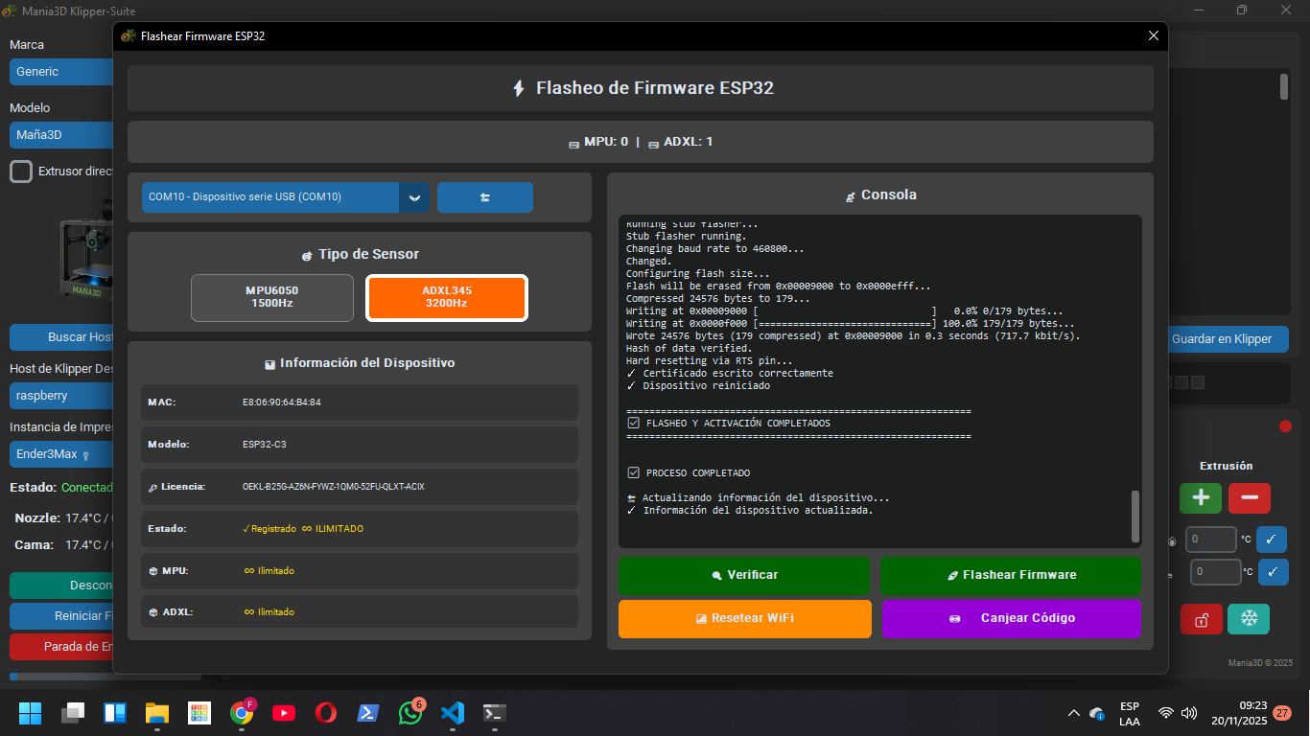The height and width of the screenshot is (736, 1310).
Task: Click the teal snowflake cooldown button
Action: click(1249, 619)
